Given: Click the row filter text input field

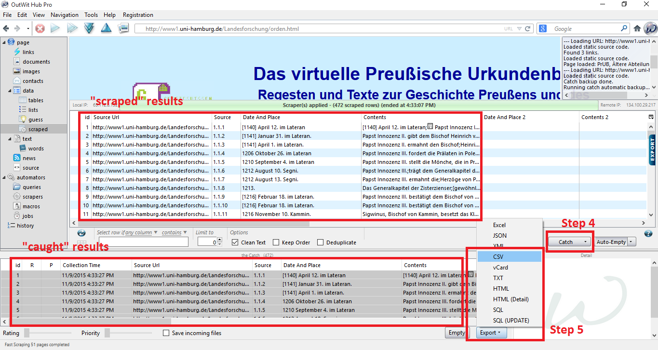Looking at the screenshot, I should pos(143,242).
